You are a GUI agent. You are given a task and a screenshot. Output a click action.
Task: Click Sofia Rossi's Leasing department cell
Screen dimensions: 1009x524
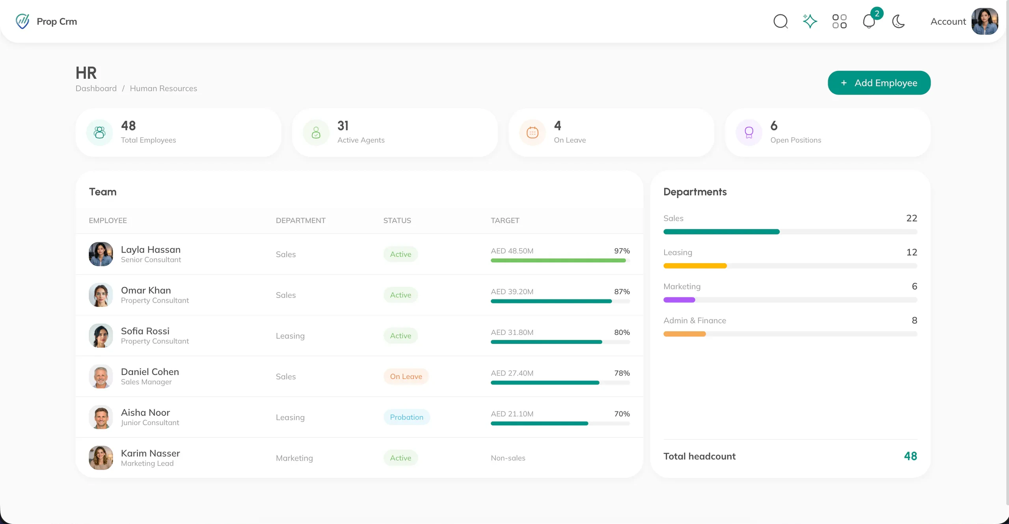tap(290, 336)
